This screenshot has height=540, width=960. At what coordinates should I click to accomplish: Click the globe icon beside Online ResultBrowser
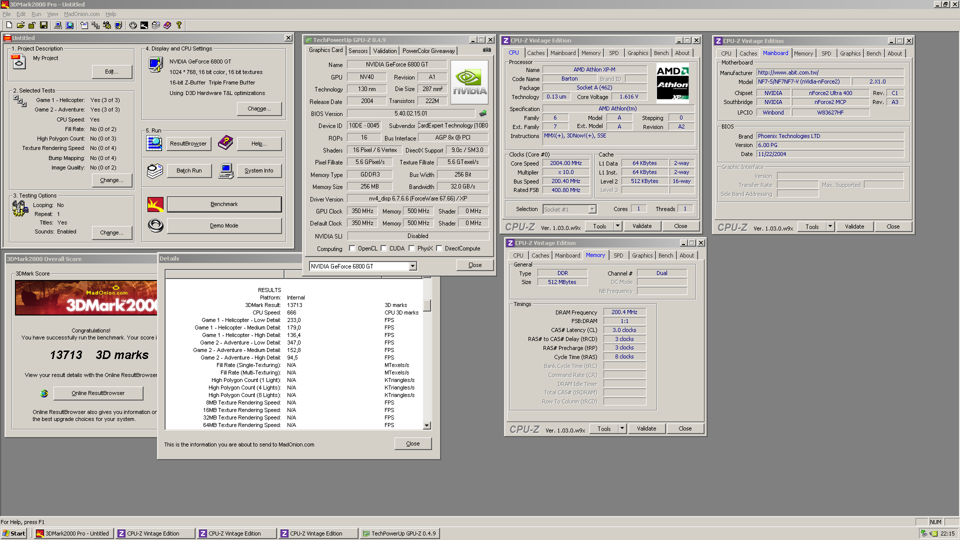pos(44,393)
